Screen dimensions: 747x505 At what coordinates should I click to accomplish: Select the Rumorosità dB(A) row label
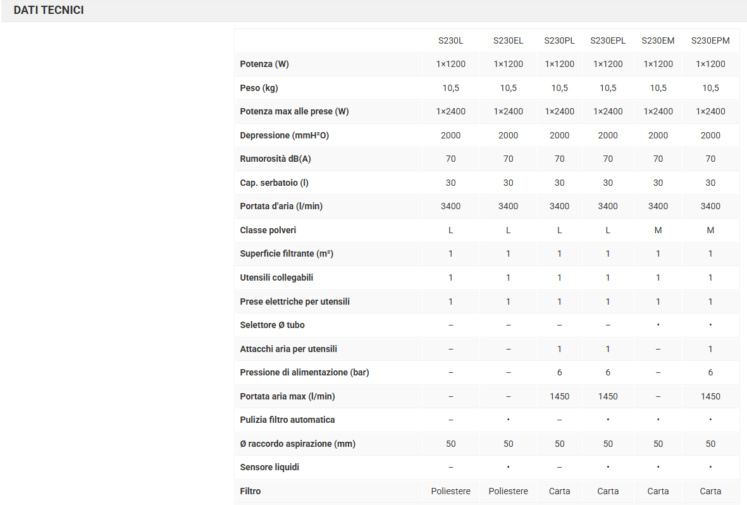275,159
